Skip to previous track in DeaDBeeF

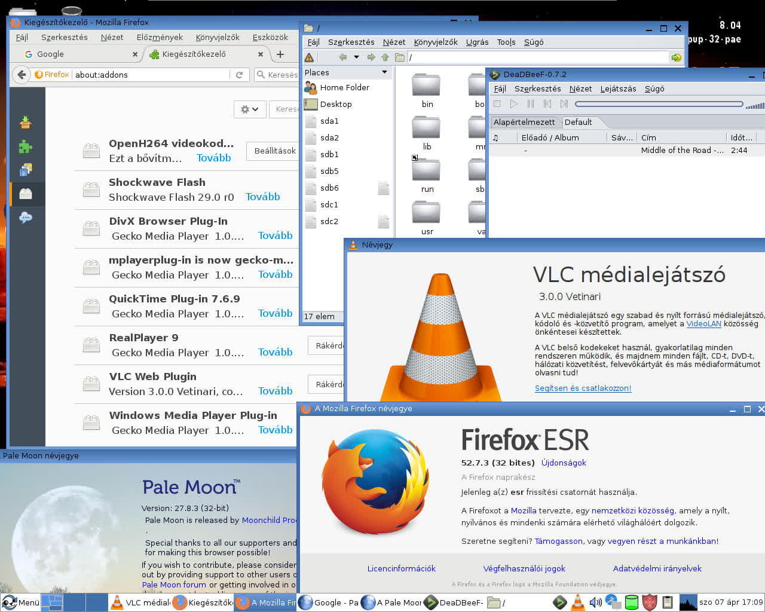547,104
